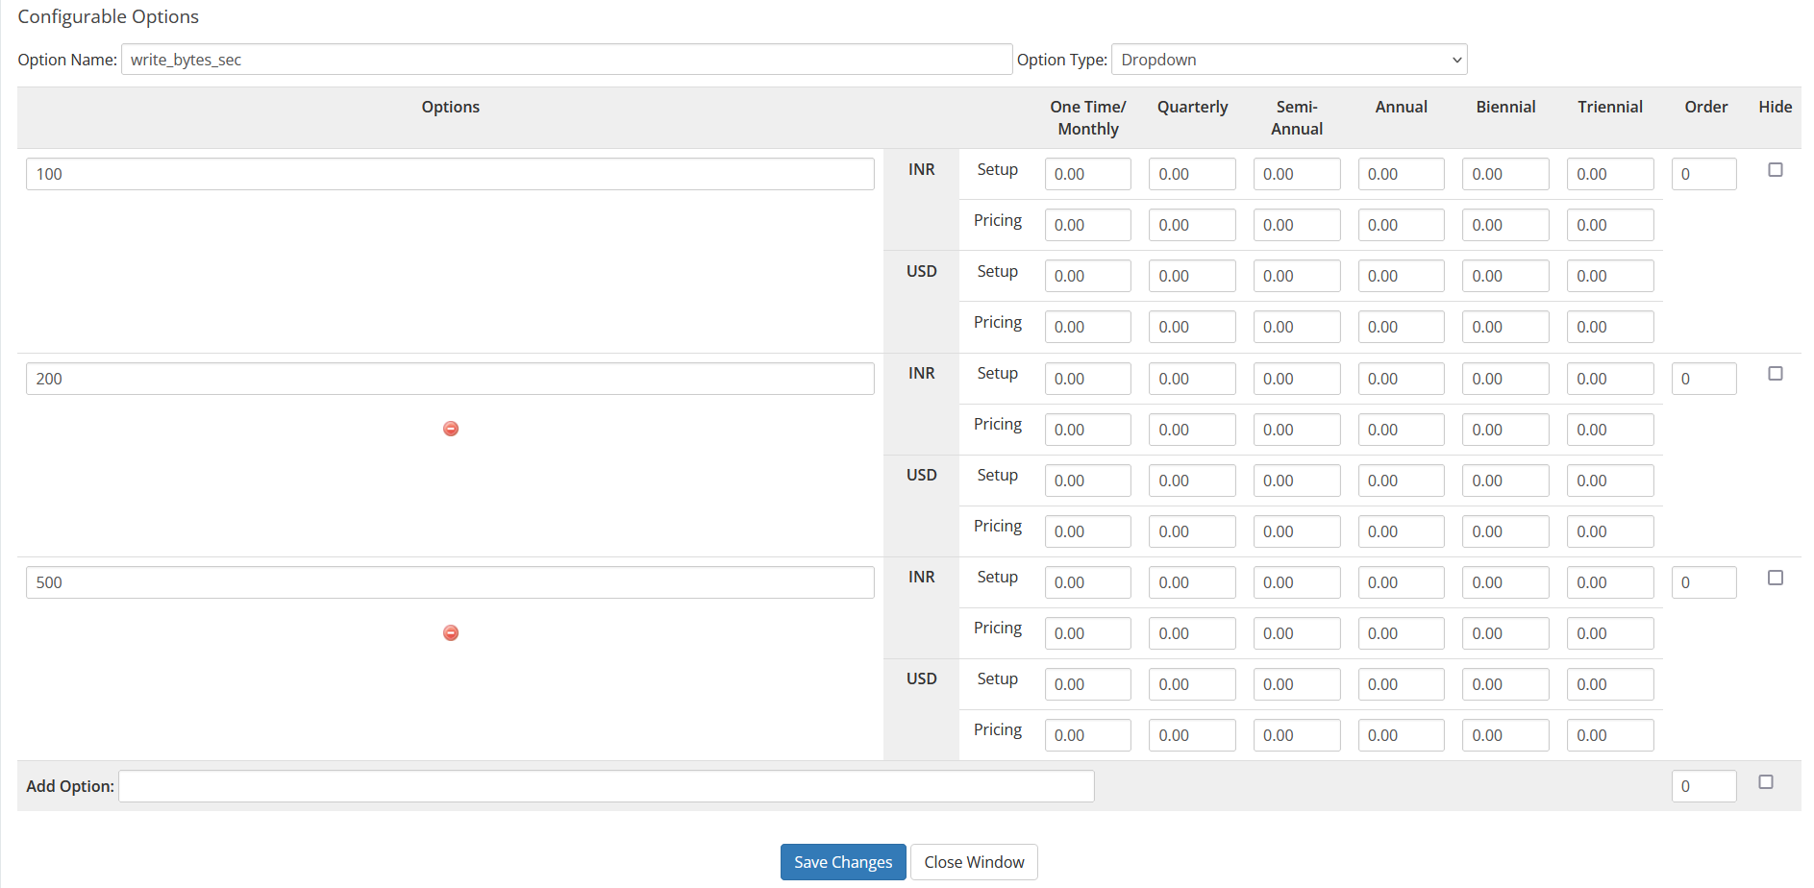Screen dimensions: 1814x888
Task: Edit option 100 INR Setup monthly price
Action: click(x=1087, y=174)
